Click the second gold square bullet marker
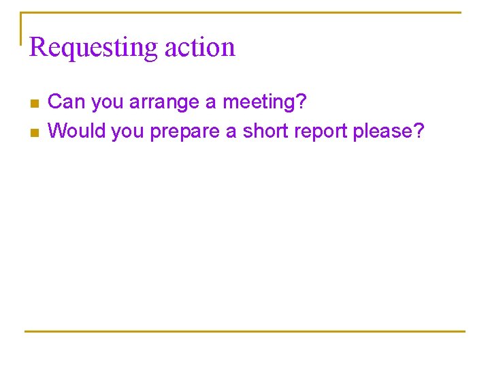The image size is (490, 368). pyautogui.click(x=35, y=133)
